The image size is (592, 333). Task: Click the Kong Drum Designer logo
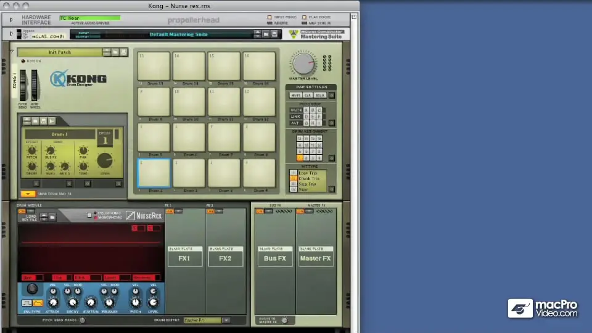(x=78, y=78)
